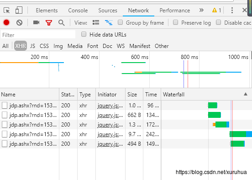Sort by the Name column header

coord(30,95)
